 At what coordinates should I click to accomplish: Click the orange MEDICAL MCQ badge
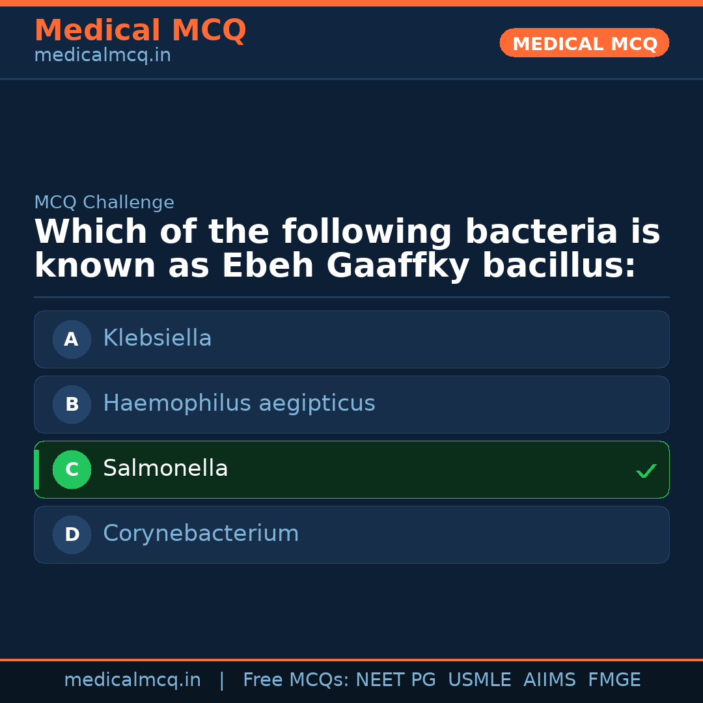(x=585, y=44)
